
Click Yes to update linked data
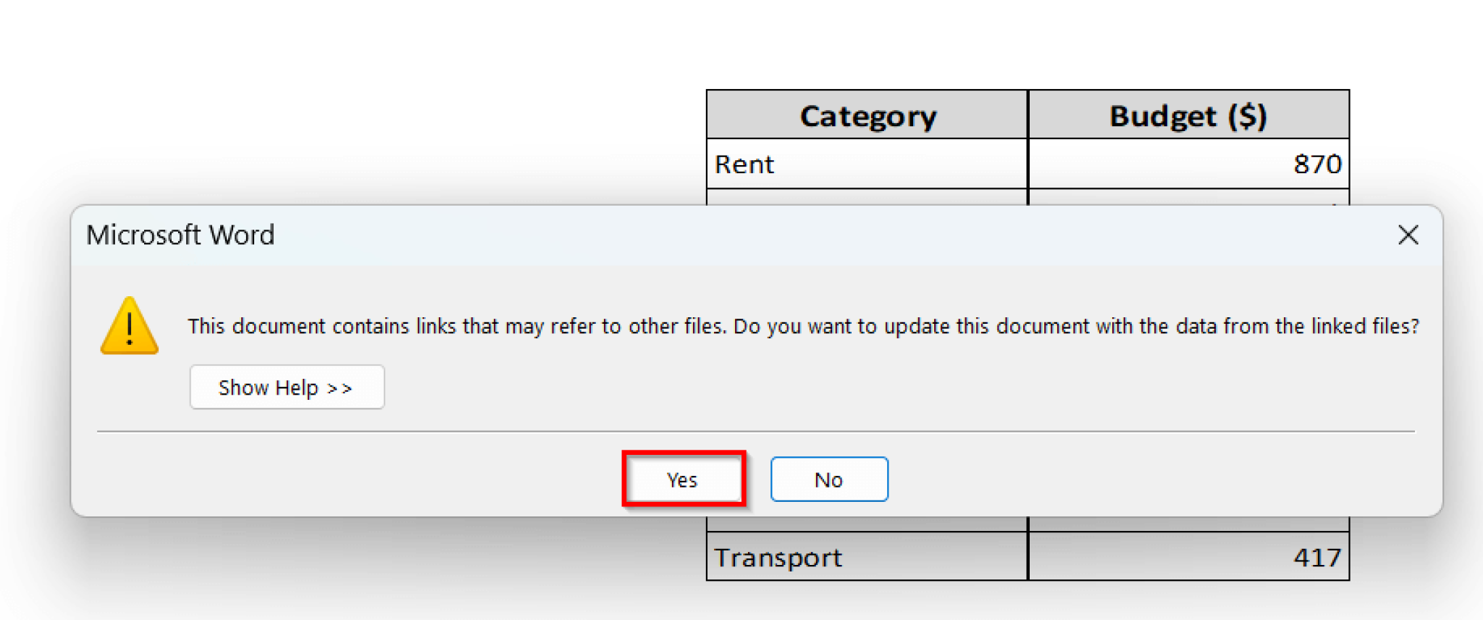tap(681, 479)
